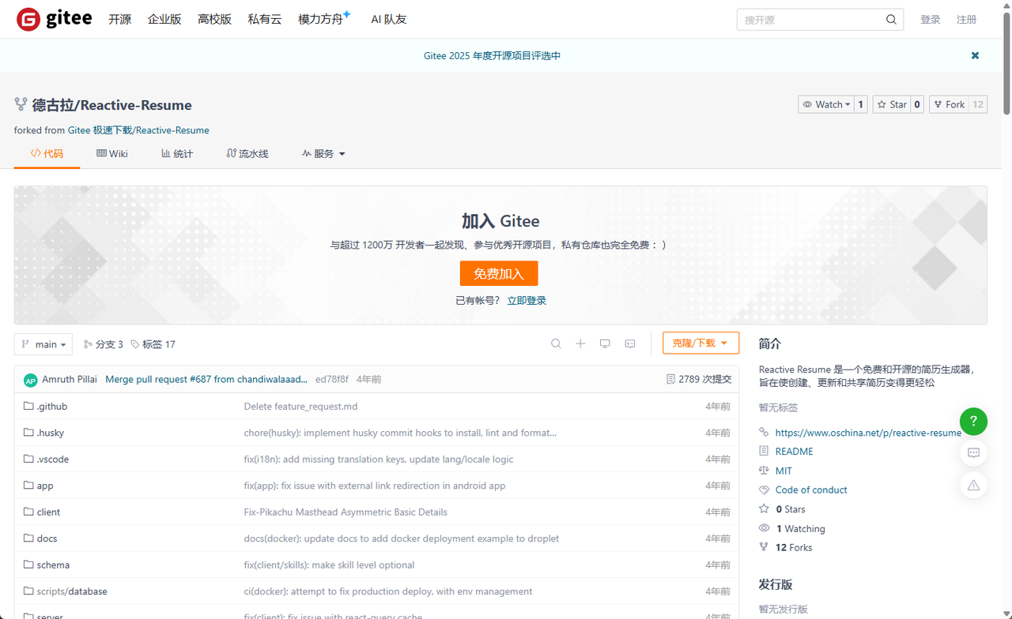Image resolution: width=1012 pixels, height=619 pixels.
Task: Click the floating warning report icon
Action: [x=973, y=486]
